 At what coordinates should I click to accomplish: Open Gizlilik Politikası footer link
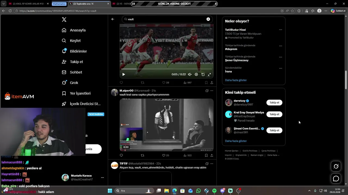(250, 151)
